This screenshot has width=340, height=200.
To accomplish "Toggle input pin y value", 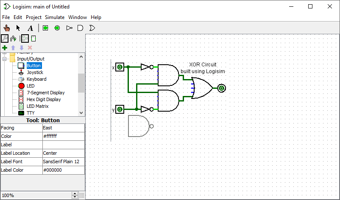I will click(120, 110).
